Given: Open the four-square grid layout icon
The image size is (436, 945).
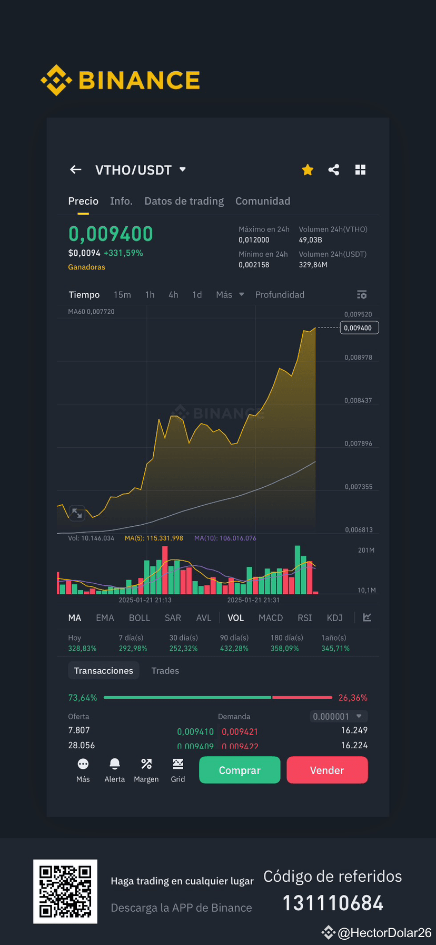Looking at the screenshot, I should [x=360, y=169].
